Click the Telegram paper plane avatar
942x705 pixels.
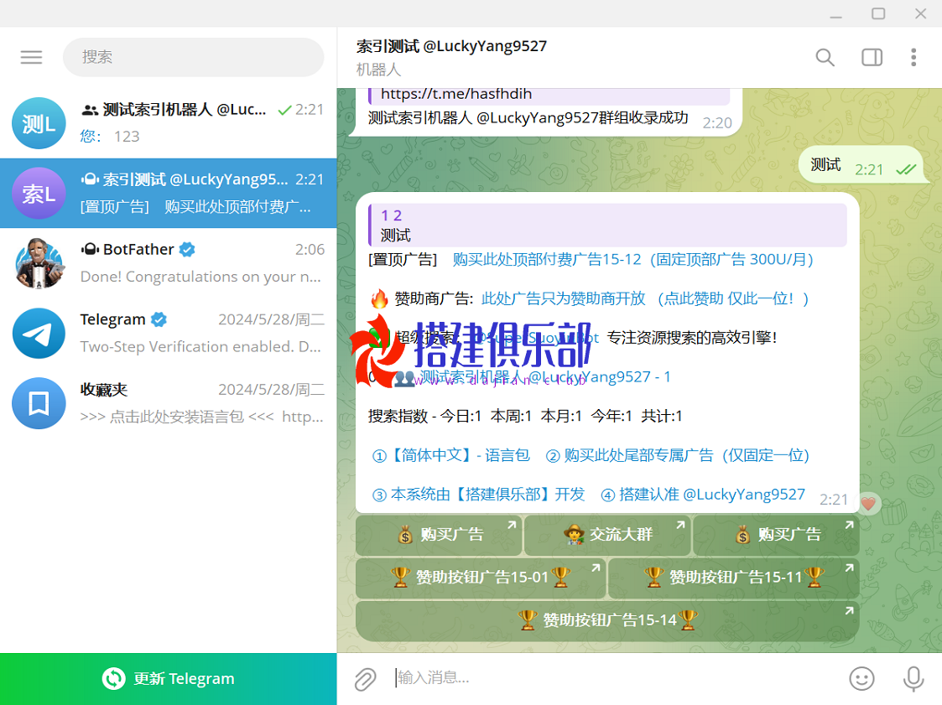(x=39, y=334)
